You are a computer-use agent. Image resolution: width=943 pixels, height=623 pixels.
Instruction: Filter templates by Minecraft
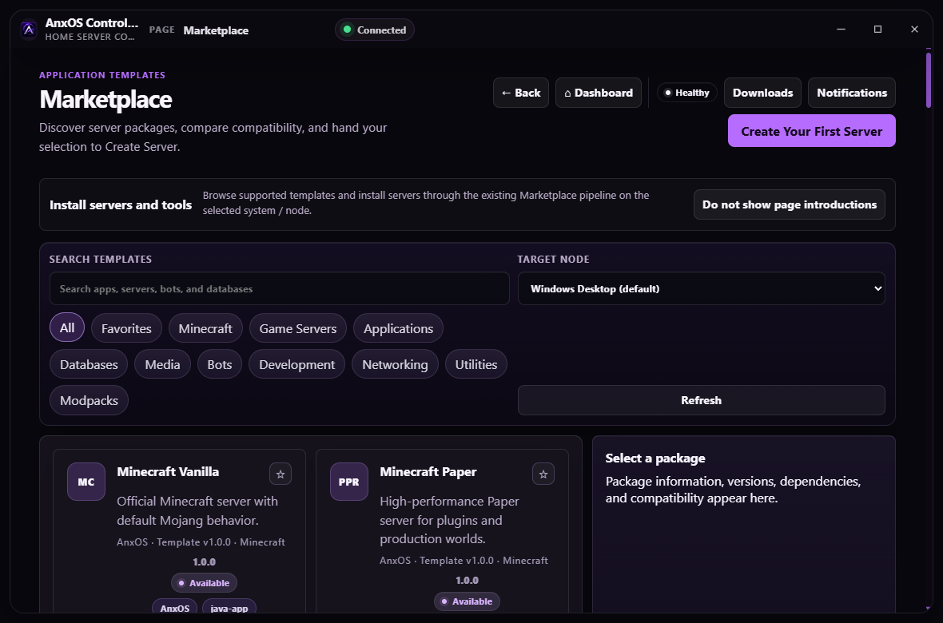(x=205, y=328)
